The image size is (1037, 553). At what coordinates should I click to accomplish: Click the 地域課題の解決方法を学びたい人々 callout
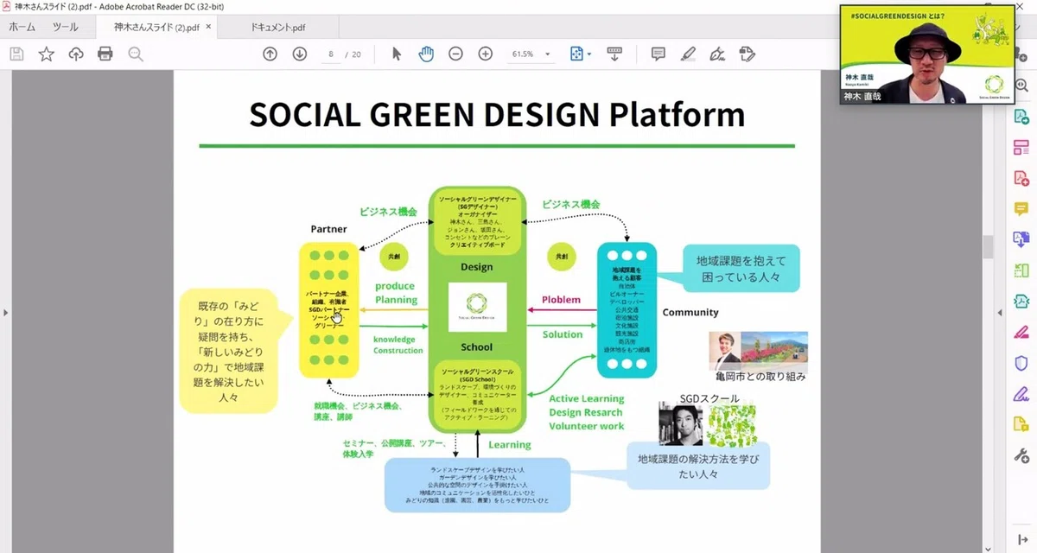click(x=698, y=467)
